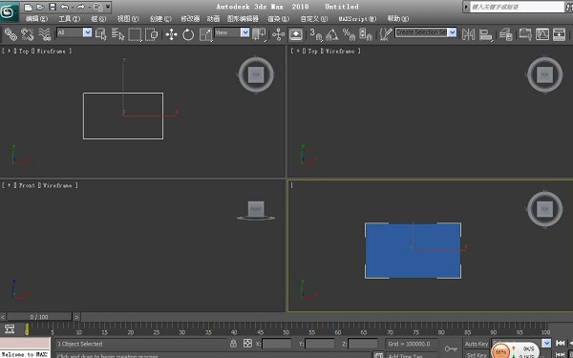Expand the search field arrow in title bar
Screen dimensions: 573x358
[466, 7]
